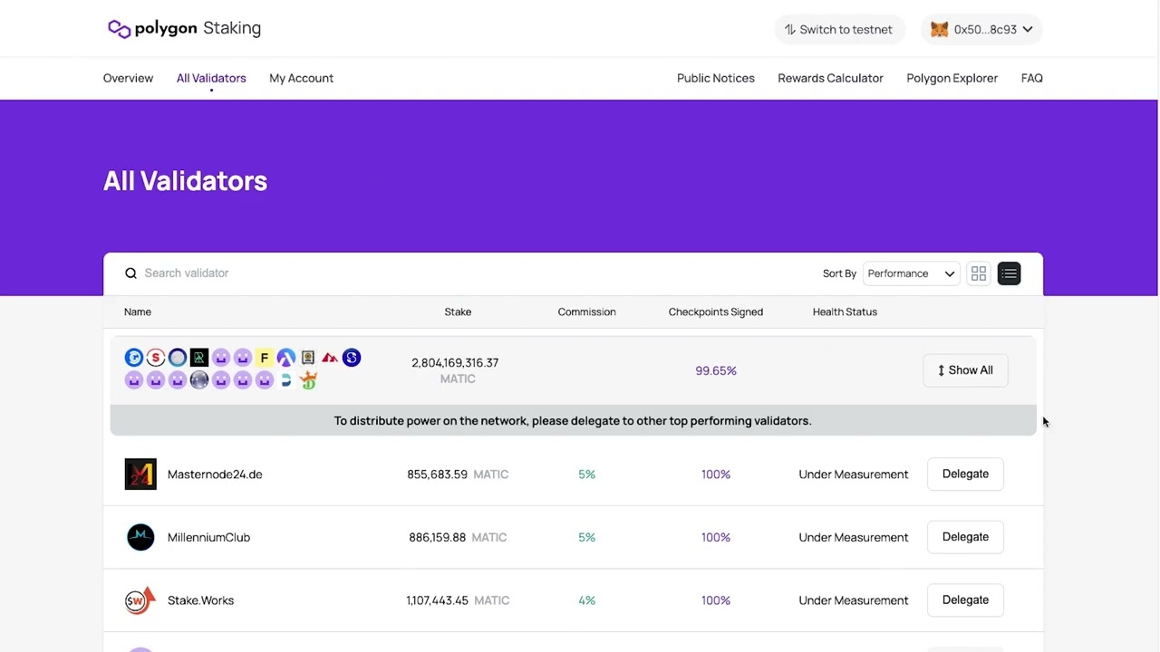Open the Rewards Calculator
The height and width of the screenshot is (652, 1160).
[830, 78]
